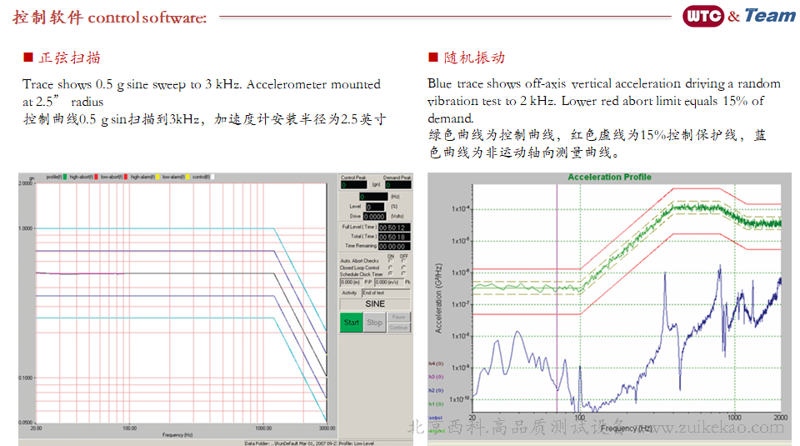This screenshot has height=446, width=800.
Task: Click the Drive volts field showing 0.0000
Action: coord(374,217)
